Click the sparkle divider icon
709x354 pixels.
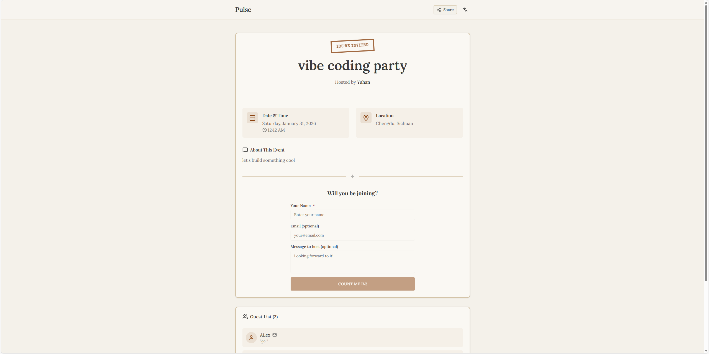352,176
